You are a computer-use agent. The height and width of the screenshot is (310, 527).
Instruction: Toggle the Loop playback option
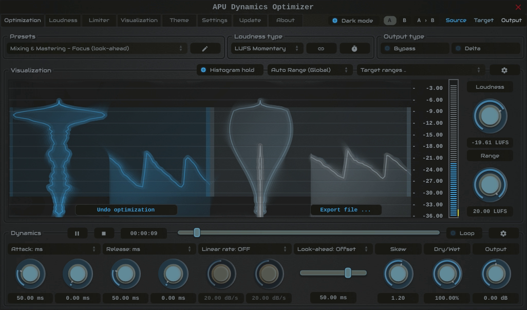tap(464, 234)
